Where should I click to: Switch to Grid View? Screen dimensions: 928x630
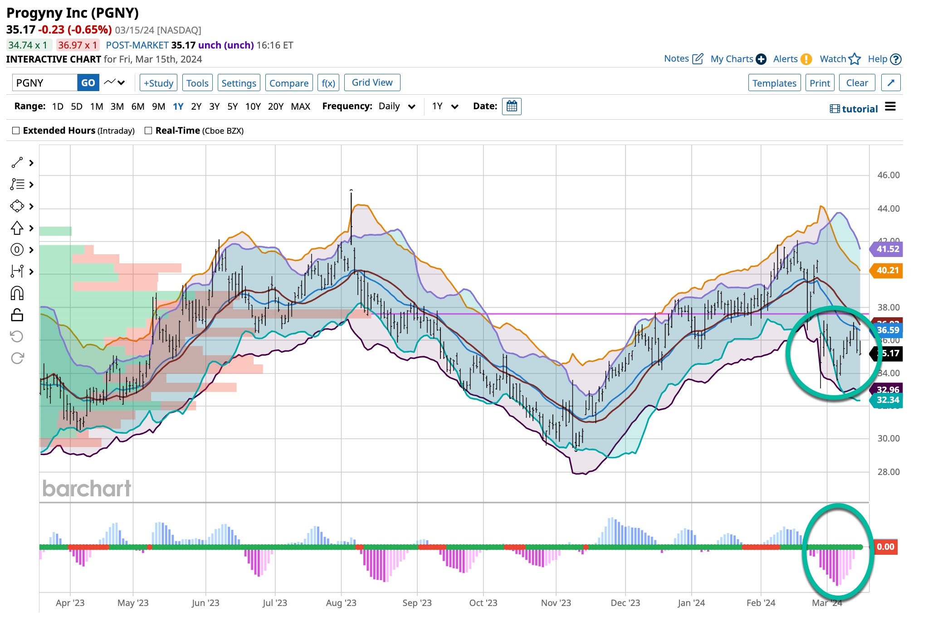[372, 82]
